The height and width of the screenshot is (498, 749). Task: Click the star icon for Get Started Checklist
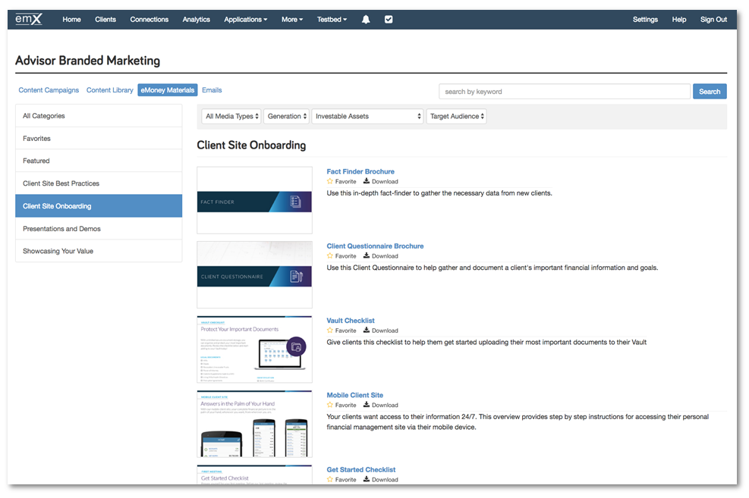coord(330,479)
